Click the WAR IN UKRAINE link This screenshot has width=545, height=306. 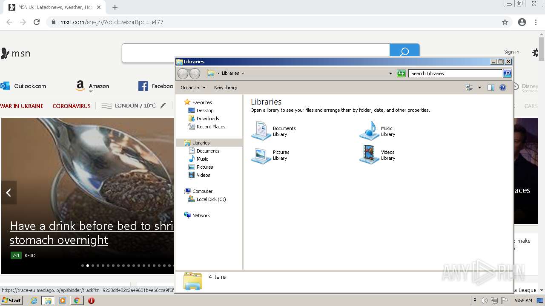point(22,106)
